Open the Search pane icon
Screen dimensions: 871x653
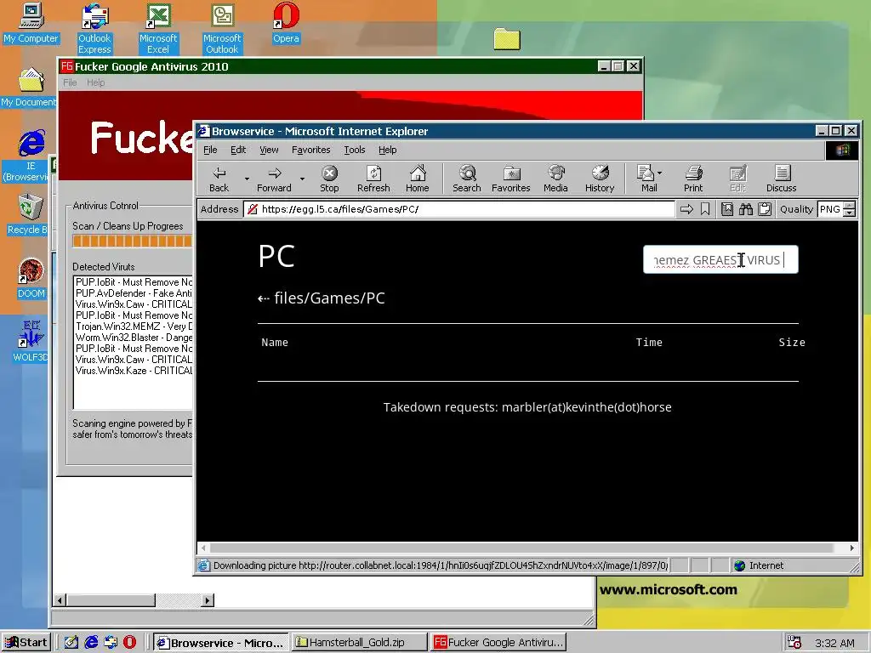(x=467, y=179)
